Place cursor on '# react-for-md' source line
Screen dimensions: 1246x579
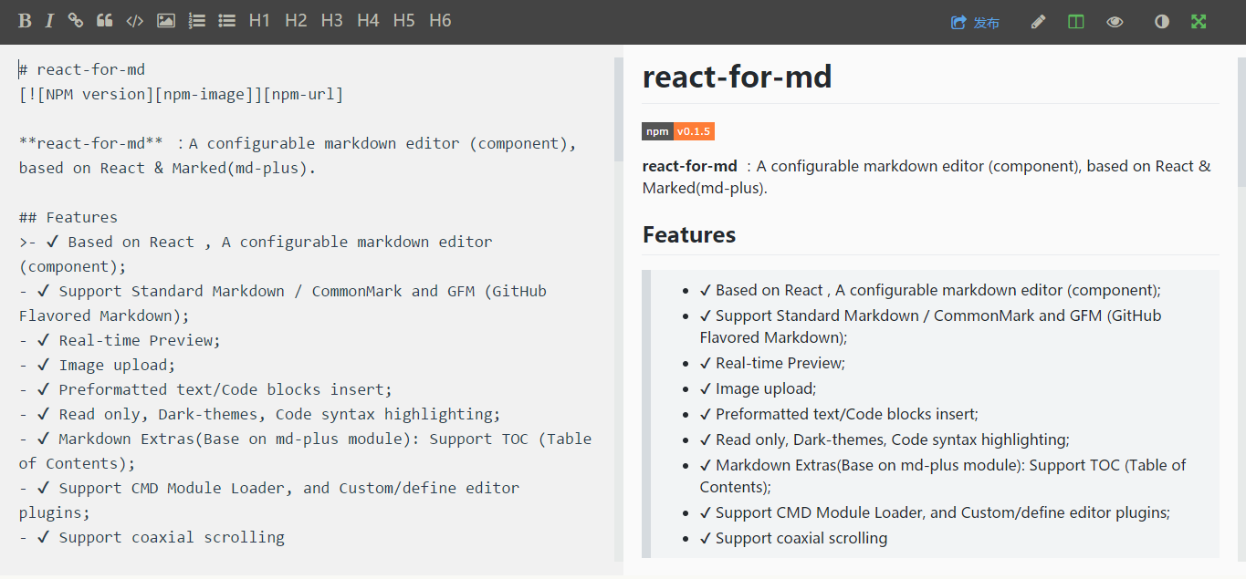tap(82, 69)
